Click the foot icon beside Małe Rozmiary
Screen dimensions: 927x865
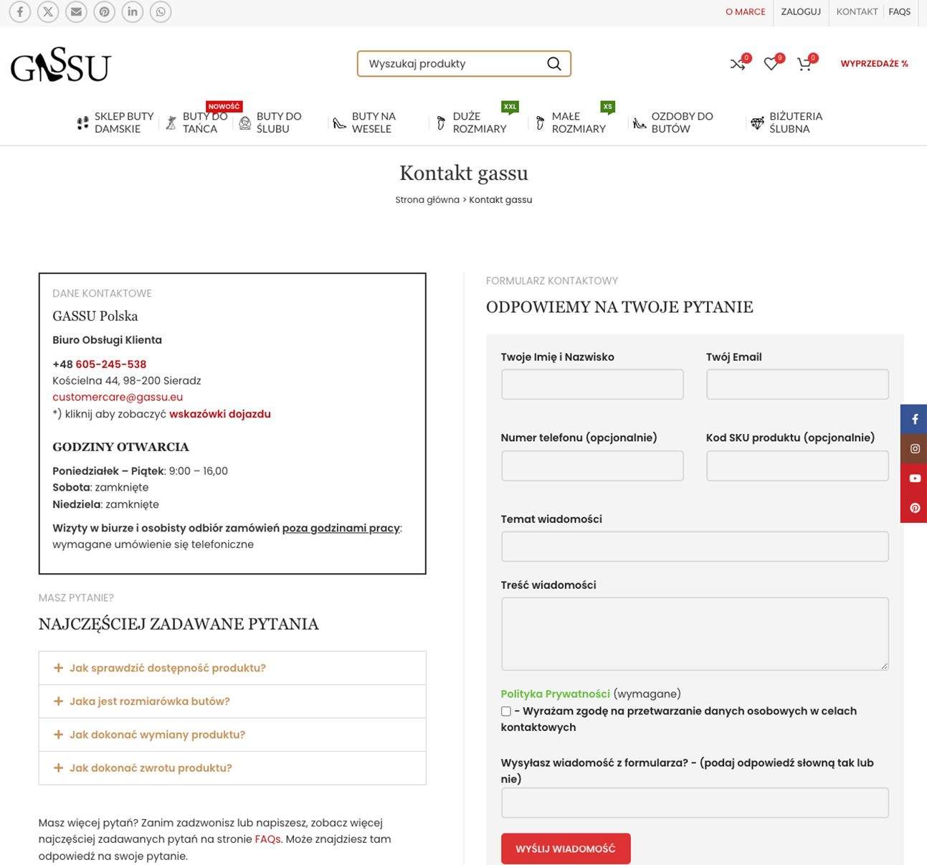coord(540,123)
